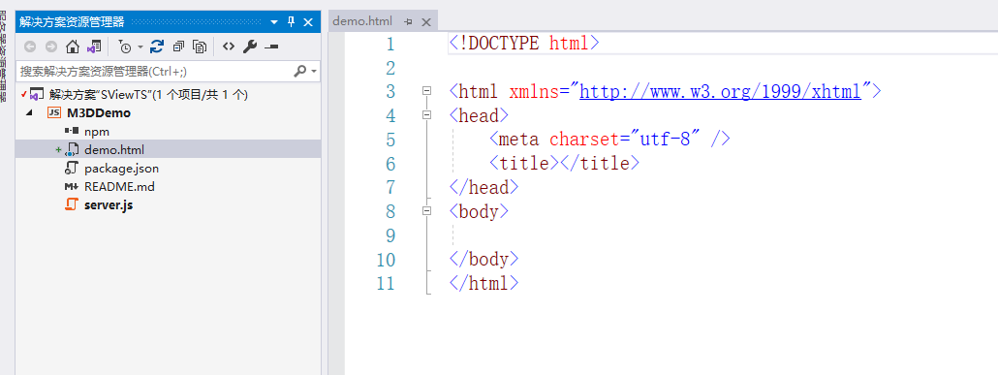The image size is (998, 375).
Task: Close the Solution Explorer panel
Action: [308, 22]
